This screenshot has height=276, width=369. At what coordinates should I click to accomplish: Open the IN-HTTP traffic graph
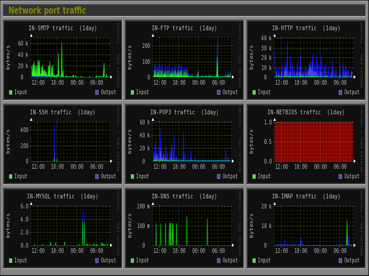pyautogui.click(x=306, y=58)
